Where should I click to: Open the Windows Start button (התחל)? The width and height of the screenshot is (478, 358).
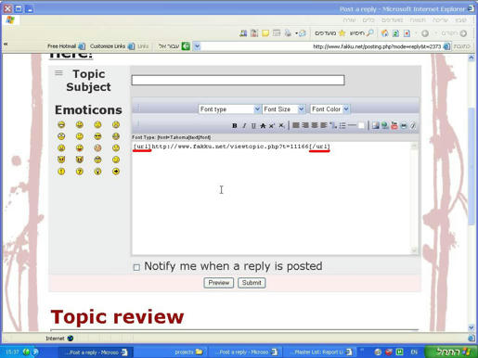coord(451,352)
